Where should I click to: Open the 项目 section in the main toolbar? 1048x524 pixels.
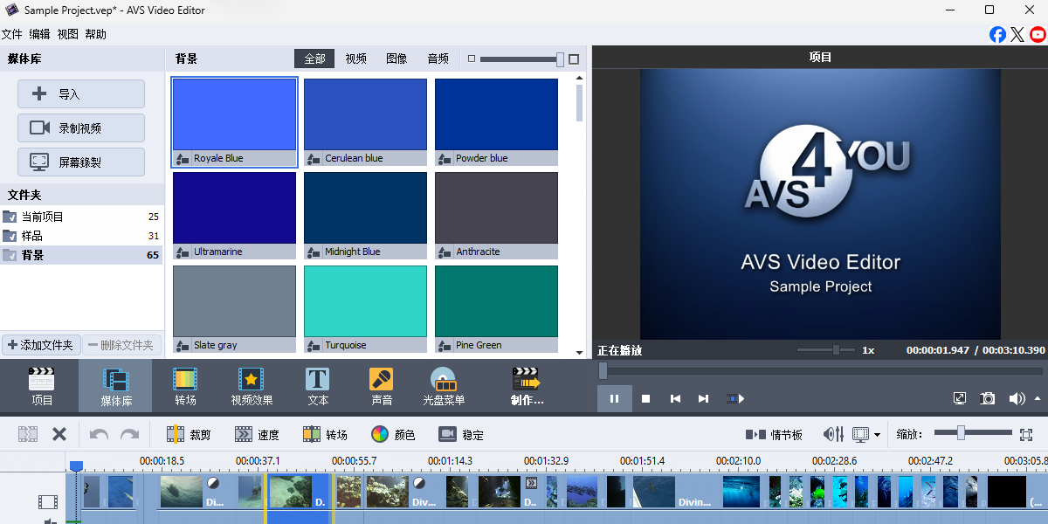[x=41, y=386]
